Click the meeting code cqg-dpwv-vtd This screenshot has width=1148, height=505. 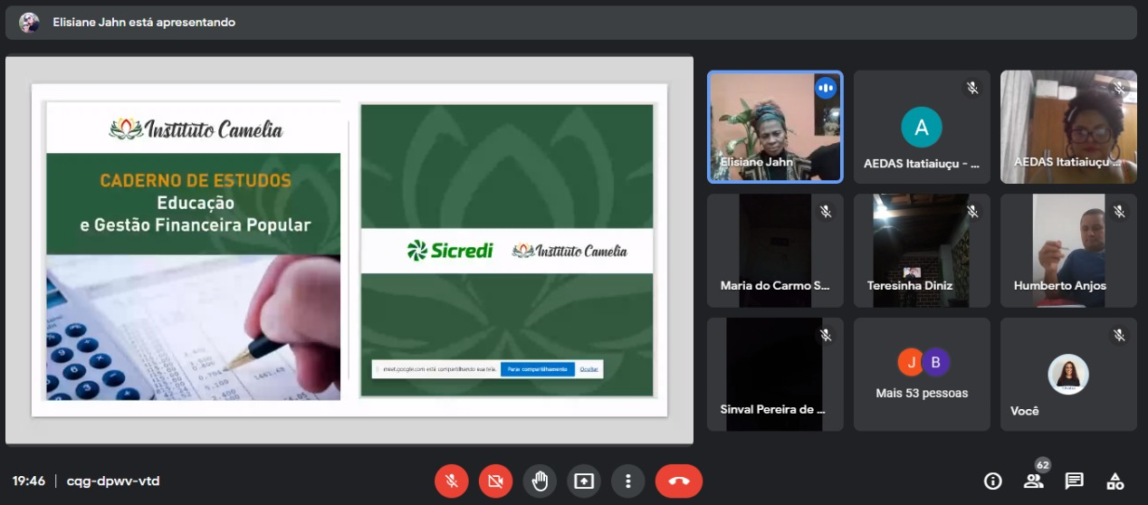[113, 481]
